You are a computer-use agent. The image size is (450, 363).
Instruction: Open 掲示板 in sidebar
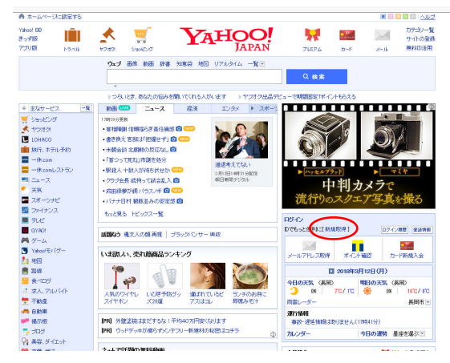pos(39,321)
